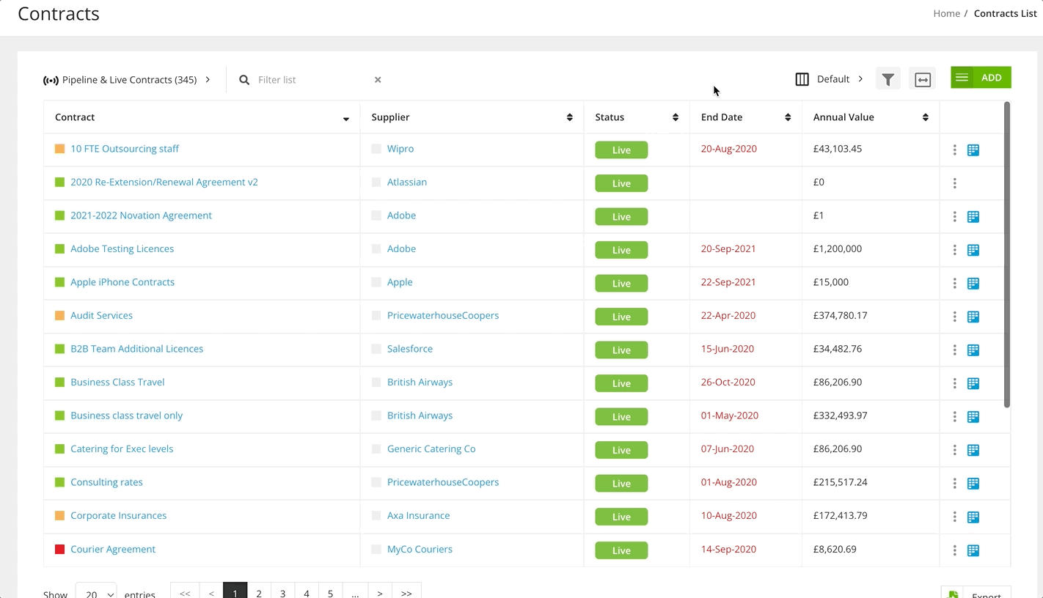Click the magnifier search icon
This screenshot has width=1043, height=598.
[x=244, y=80]
